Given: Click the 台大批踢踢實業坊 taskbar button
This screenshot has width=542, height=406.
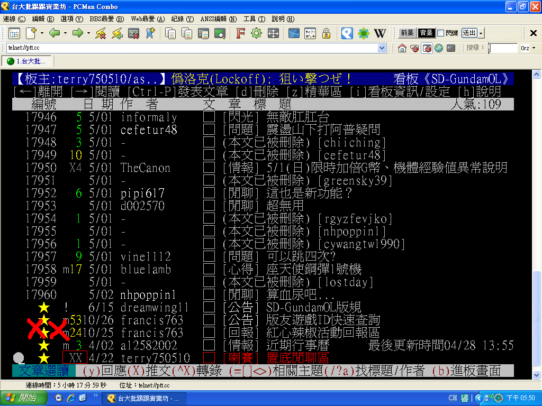Looking at the screenshot, I should click(x=144, y=399).
